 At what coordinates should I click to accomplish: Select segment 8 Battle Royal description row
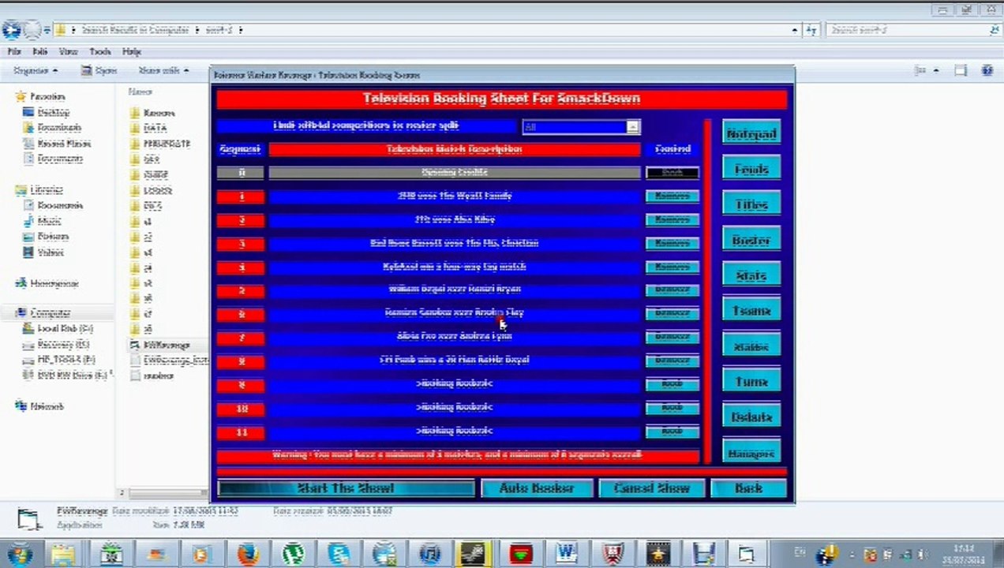click(x=454, y=361)
